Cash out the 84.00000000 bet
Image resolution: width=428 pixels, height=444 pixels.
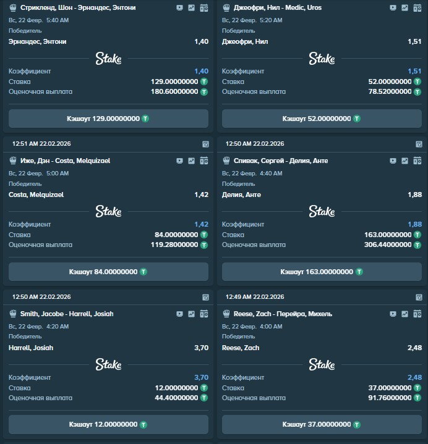click(108, 272)
